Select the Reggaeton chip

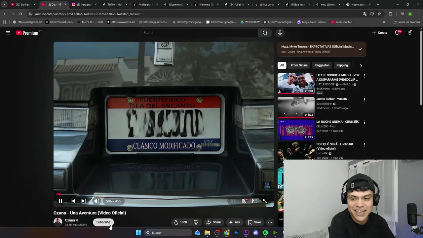coord(322,65)
